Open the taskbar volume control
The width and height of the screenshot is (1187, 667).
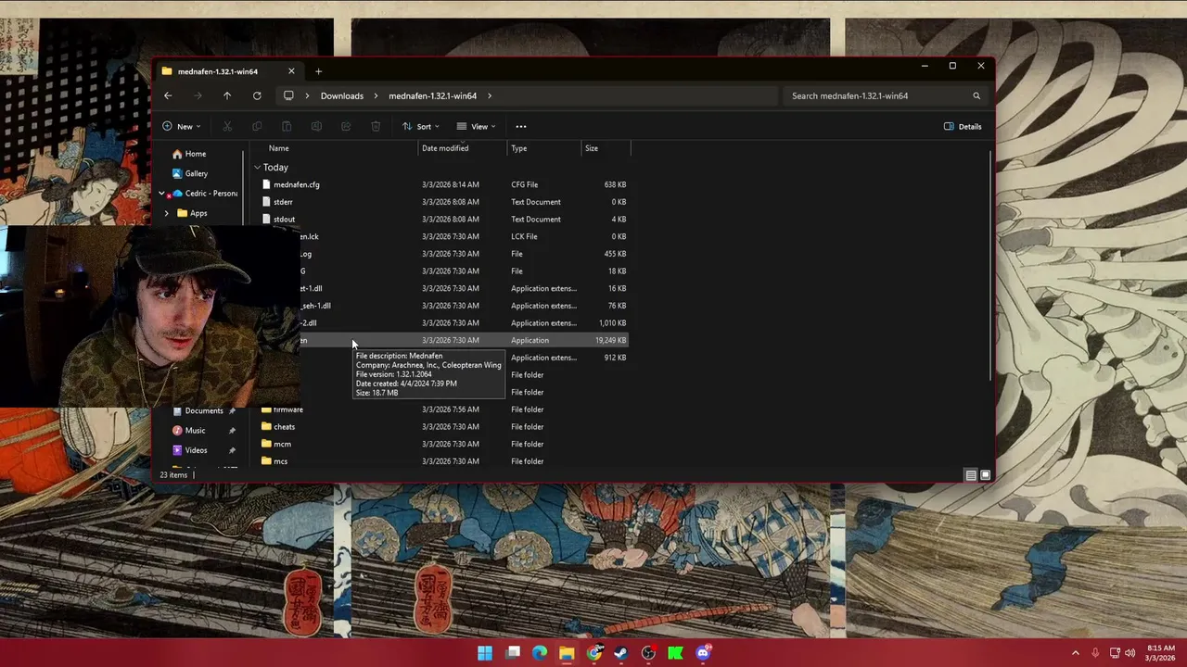(x=1130, y=653)
